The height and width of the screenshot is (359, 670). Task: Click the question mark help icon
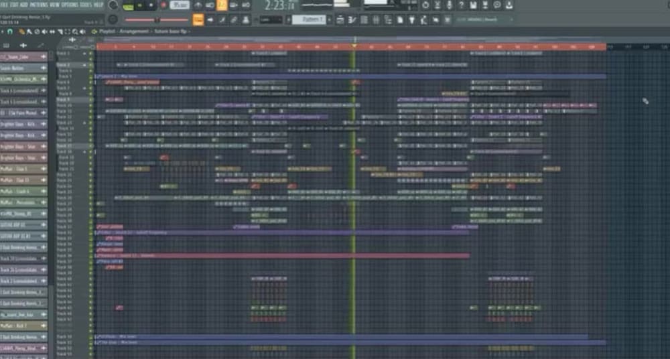click(x=462, y=5)
